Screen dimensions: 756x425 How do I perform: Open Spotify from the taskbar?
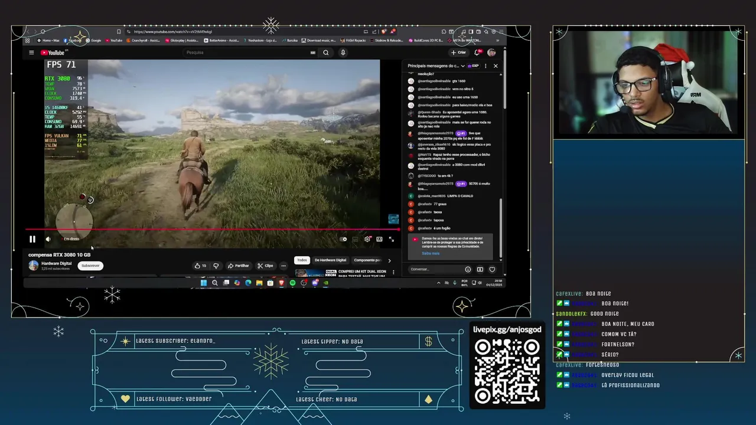click(292, 283)
